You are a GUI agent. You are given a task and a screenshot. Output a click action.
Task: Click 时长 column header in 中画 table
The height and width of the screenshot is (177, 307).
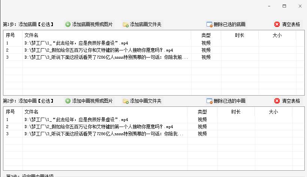(236, 112)
